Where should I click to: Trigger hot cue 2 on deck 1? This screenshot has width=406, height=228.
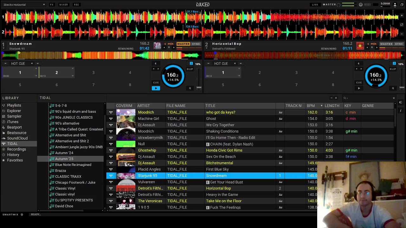(x=56, y=73)
